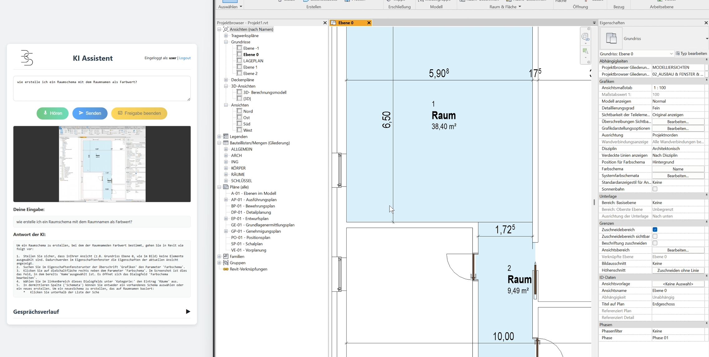Click the Logout link
Screen dimensions: 709x357
click(185, 58)
